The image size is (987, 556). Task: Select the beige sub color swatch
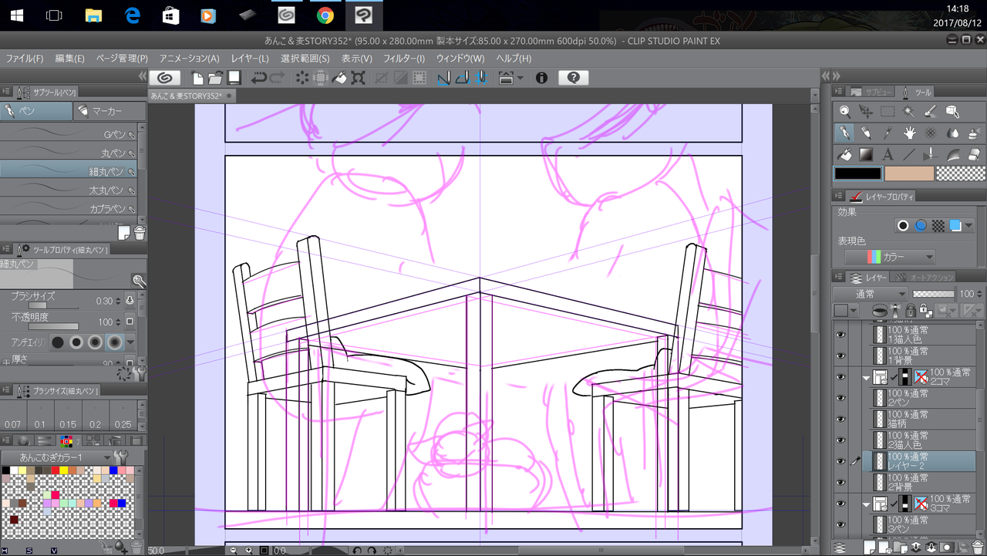point(909,174)
